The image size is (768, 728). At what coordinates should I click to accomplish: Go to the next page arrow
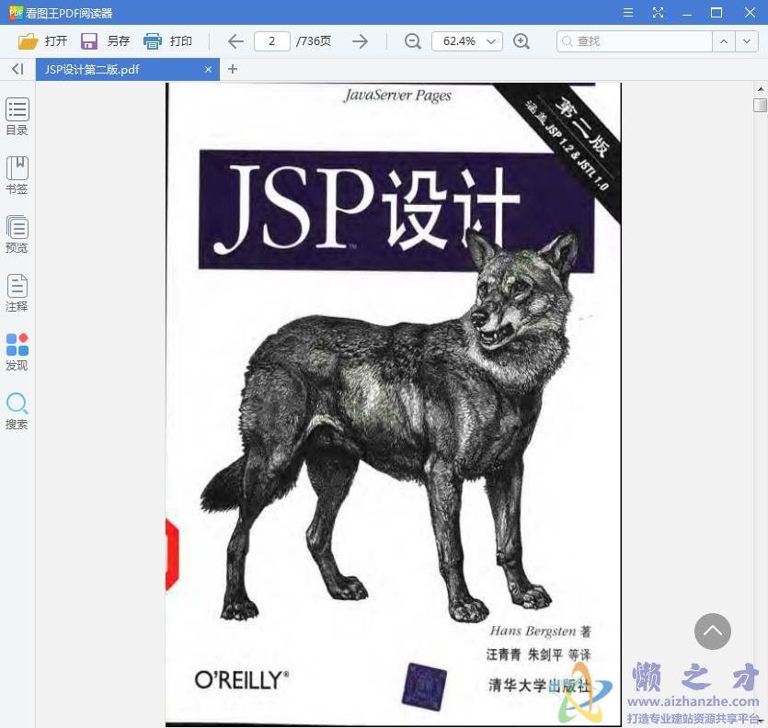coord(360,41)
